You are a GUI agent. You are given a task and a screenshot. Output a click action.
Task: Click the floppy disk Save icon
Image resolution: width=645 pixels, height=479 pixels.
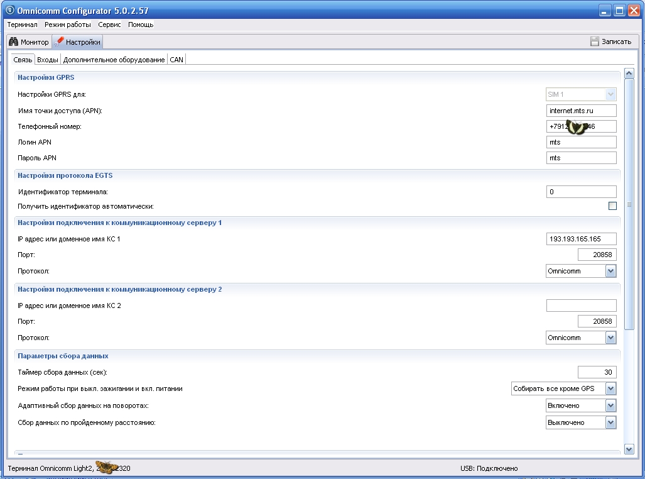594,41
